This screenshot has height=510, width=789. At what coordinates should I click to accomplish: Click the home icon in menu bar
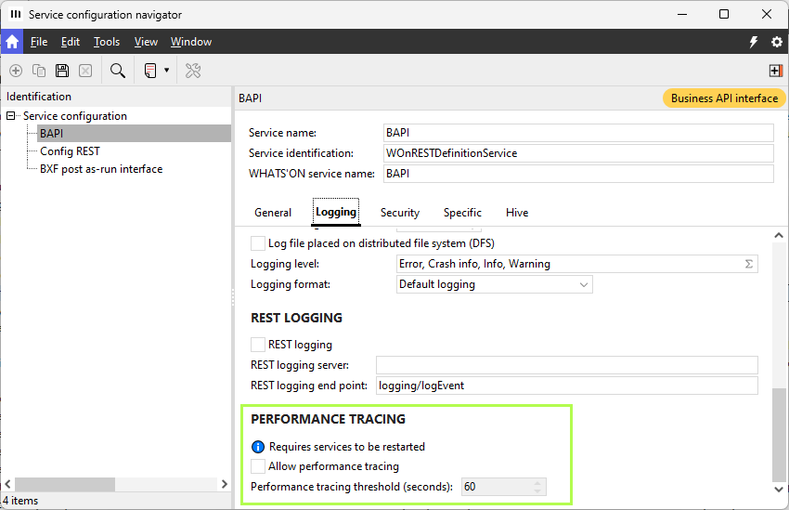12,42
